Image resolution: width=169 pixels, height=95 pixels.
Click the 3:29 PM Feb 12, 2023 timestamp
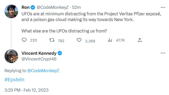[x=26, y=90]
